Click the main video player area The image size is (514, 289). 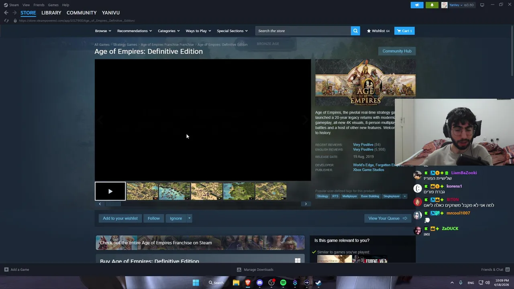203,120
